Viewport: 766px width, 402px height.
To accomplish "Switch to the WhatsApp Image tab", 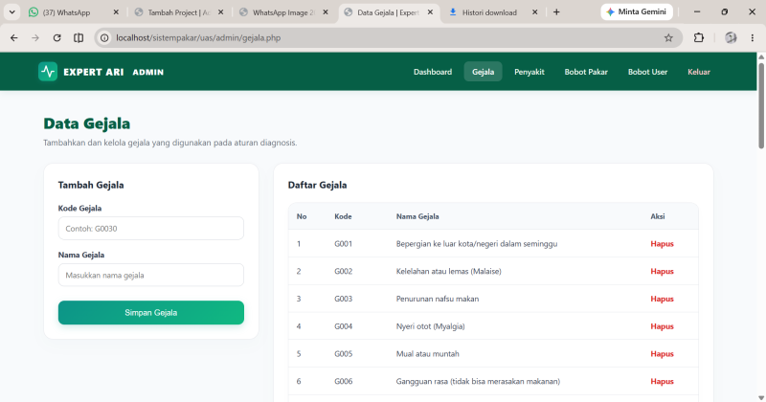I will [x=283, y=12].
